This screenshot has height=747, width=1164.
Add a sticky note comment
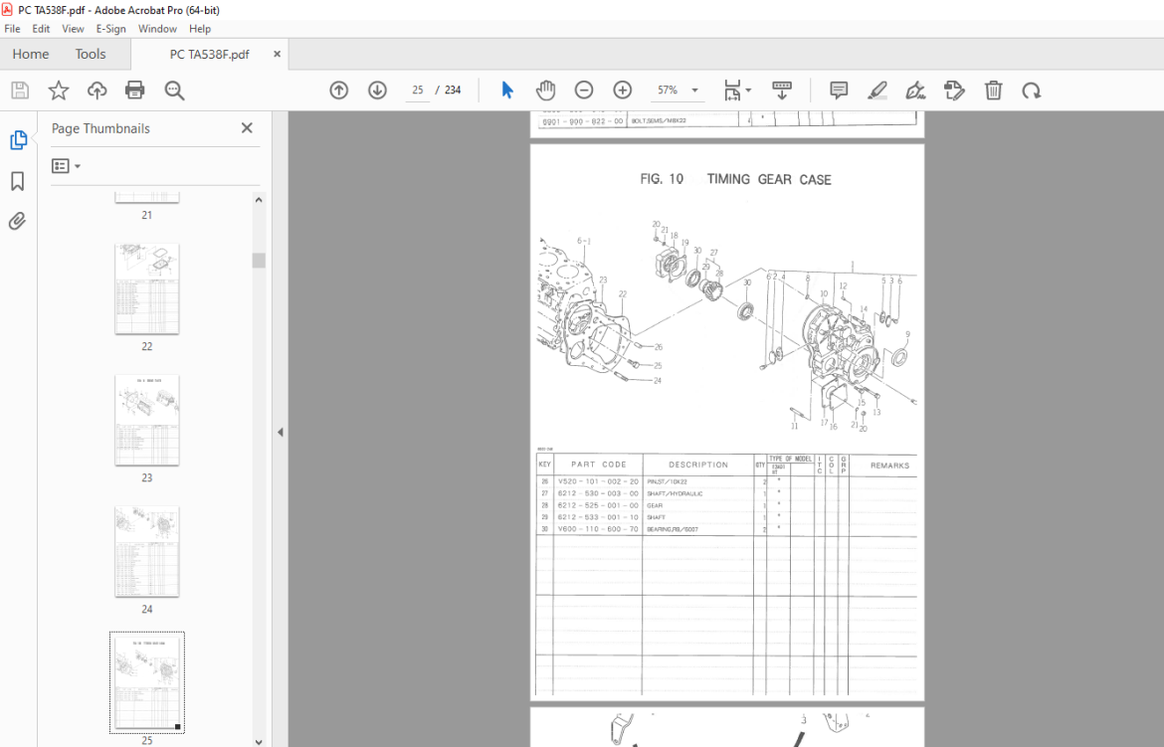click(839, 91)
